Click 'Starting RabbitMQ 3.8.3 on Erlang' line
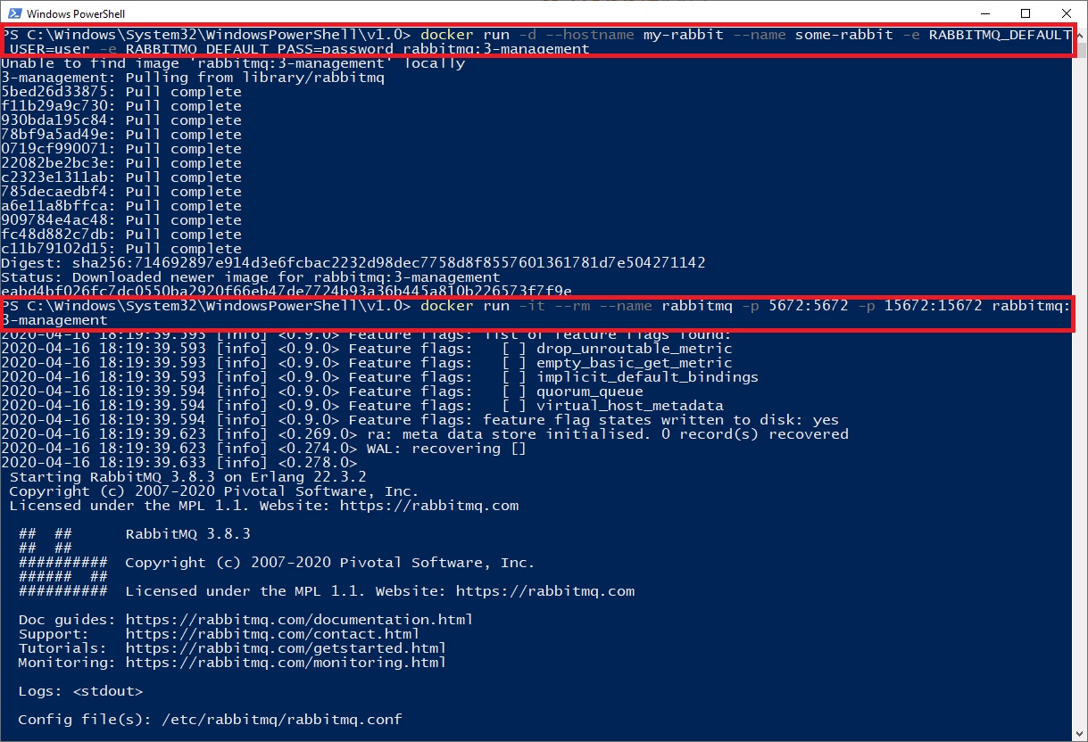The image size is (1088, 742). [x=188, y=477]
